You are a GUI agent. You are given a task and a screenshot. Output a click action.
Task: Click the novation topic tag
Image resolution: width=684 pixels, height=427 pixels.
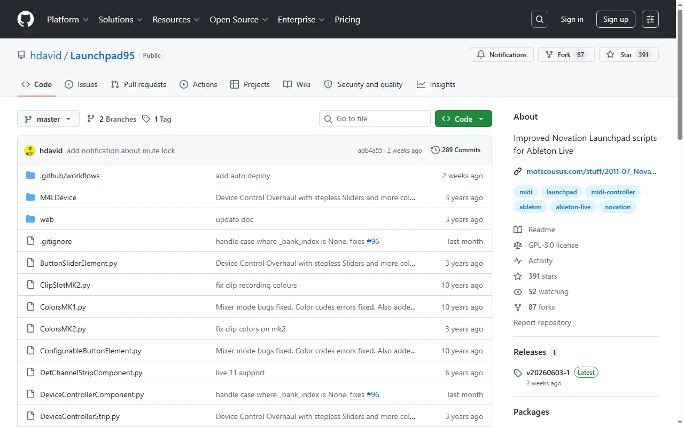[x=618, y=207]
